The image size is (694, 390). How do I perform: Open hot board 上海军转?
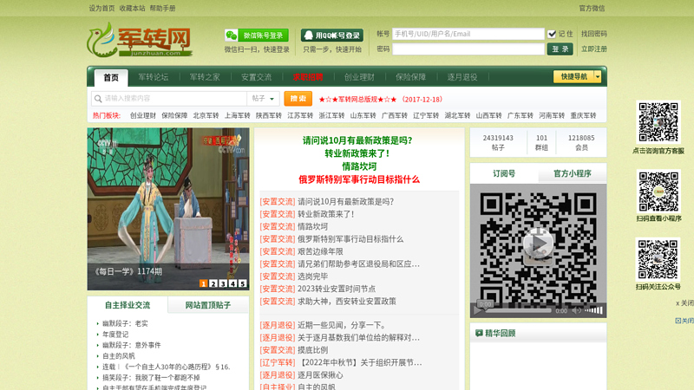coord(237,115)
